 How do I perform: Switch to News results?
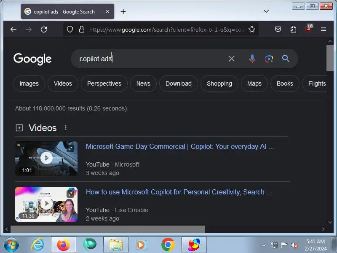coord(143,83)
